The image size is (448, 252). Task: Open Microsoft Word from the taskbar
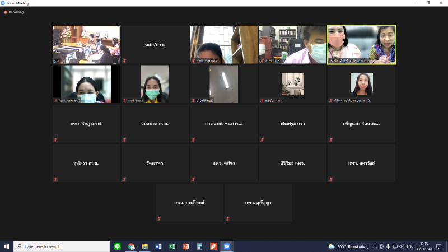158,246
